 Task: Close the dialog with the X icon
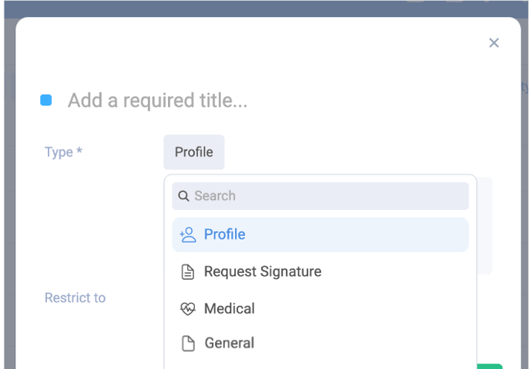click(494, 43)
